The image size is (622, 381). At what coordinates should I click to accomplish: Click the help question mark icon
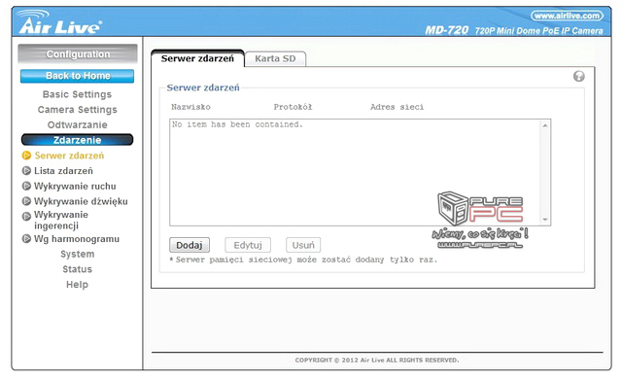point(579,76)
